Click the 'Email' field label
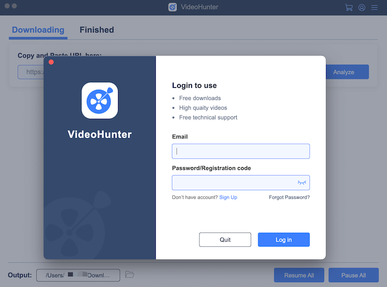Viewport: 387px width, 287px height. 180,137
